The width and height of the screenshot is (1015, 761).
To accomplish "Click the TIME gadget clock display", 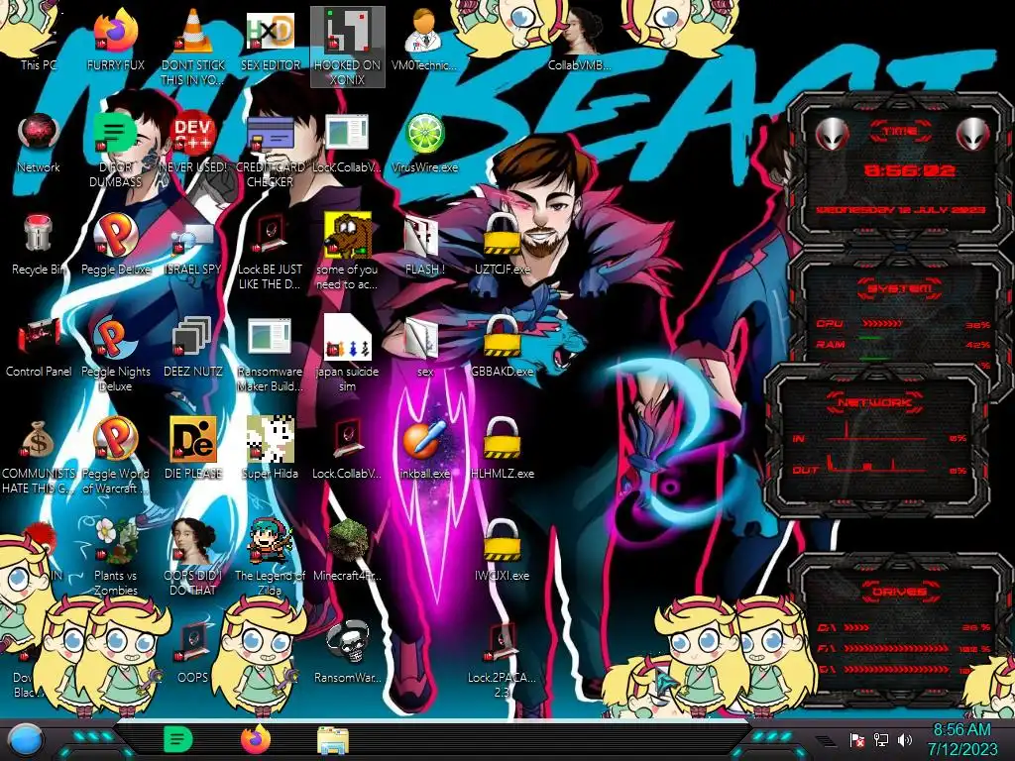I will (909, 170).
